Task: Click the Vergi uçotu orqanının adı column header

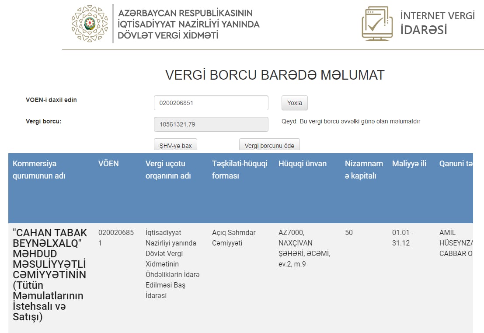Action: click(x=168, y=170)
